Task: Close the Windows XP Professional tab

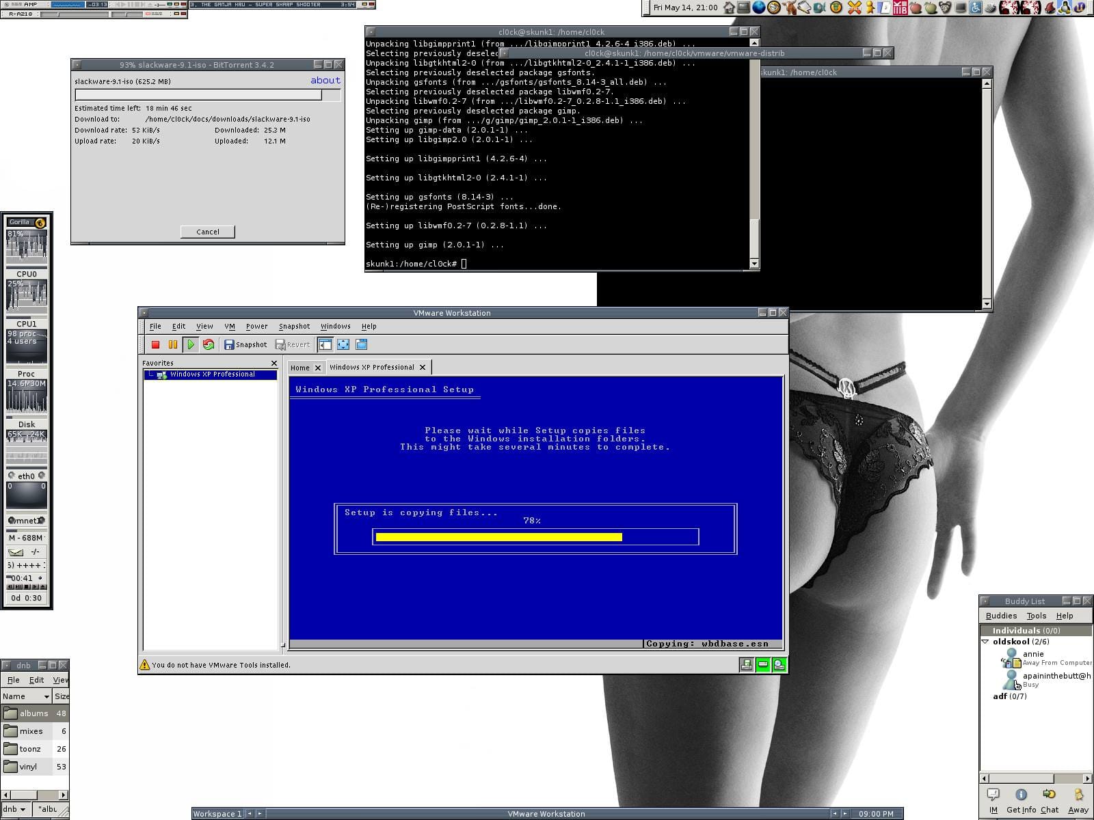Action: [423, 368]
